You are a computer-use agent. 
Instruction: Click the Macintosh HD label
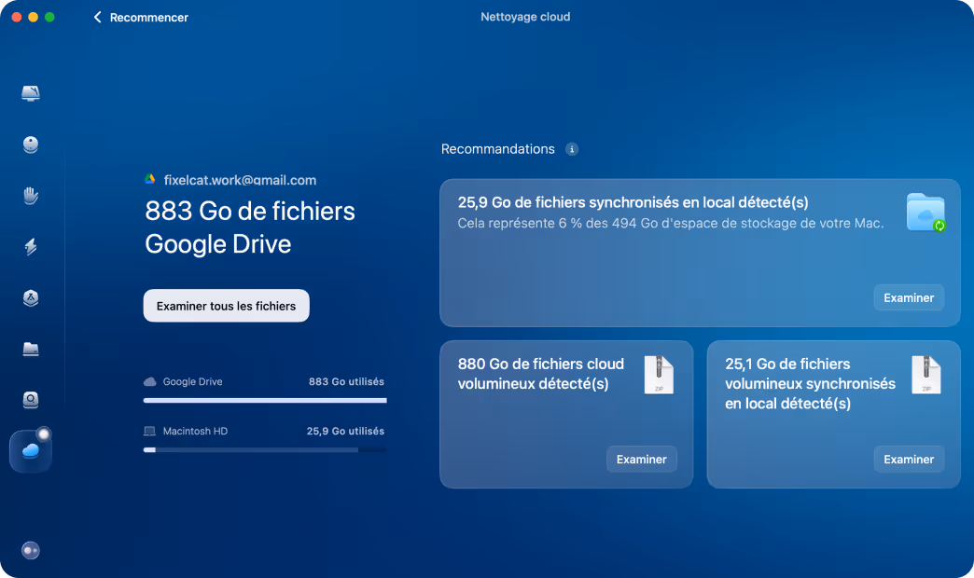click(195, 431)
